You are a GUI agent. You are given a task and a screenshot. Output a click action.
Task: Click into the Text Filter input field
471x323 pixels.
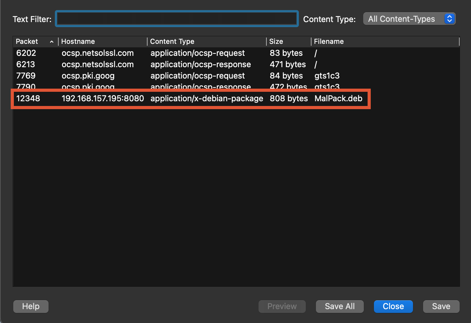click(x=177, y=19)
